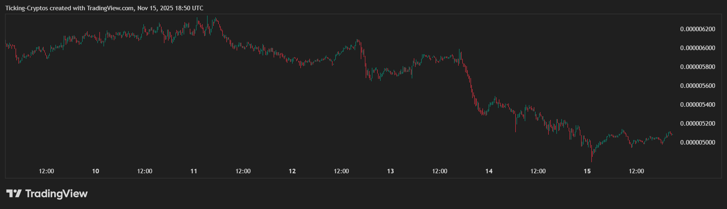The image size is (727, 209).
Task: Click the Ticking-Cryptos header caption
Action: click(104, 8)
